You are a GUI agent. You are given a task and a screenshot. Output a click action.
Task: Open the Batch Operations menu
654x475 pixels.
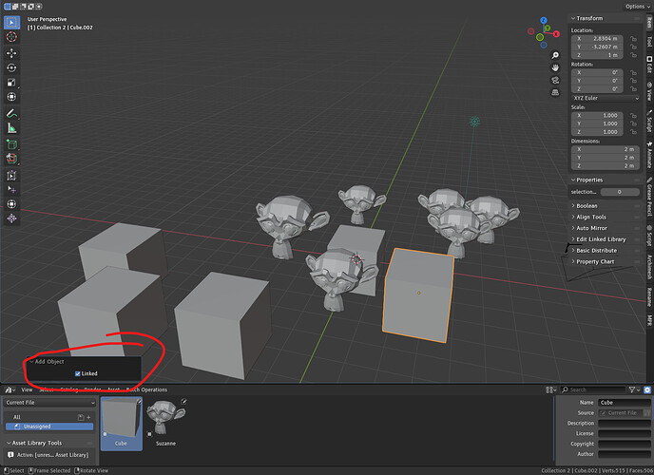click(146, 389)
